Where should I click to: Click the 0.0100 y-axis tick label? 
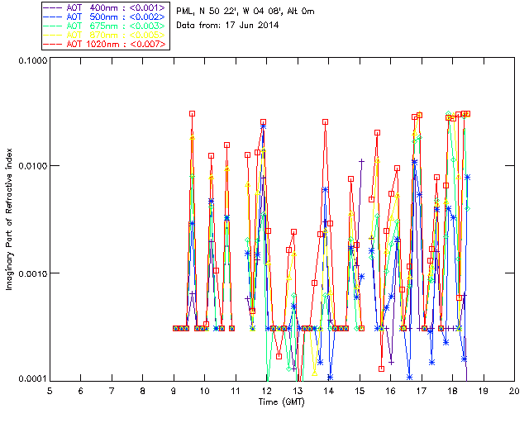tap(31, 167)
